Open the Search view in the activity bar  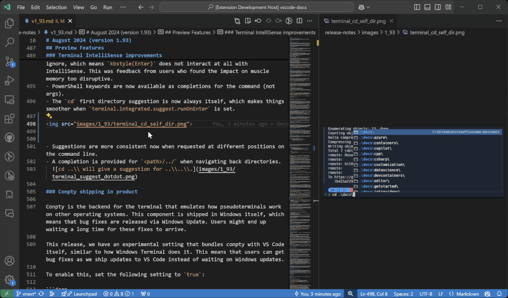coord(10,42)
